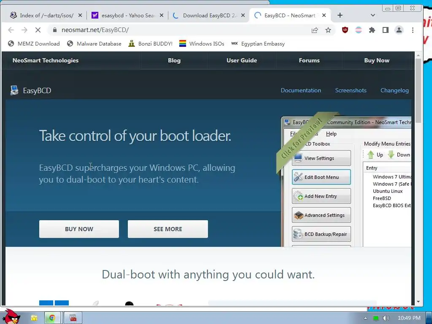Open the volume speaker tray icon
432x324 pixels.
[386, 318]
